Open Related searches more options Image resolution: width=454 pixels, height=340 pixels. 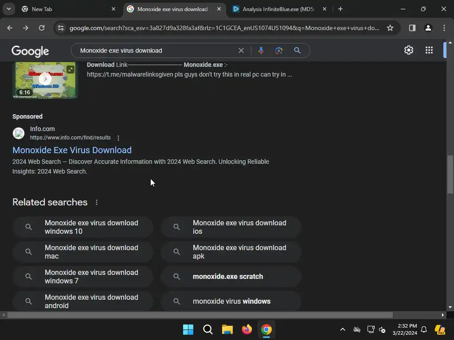pos(96,202)
